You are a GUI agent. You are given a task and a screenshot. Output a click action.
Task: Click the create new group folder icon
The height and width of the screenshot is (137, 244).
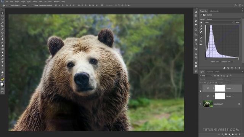click(233, 134)
